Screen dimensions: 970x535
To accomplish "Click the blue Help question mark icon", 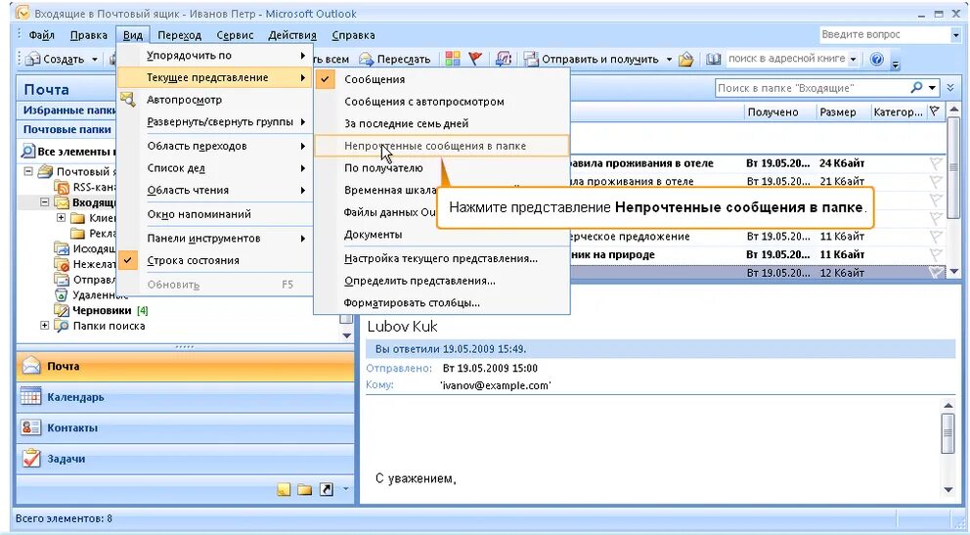I will click(x=876, y=59).
